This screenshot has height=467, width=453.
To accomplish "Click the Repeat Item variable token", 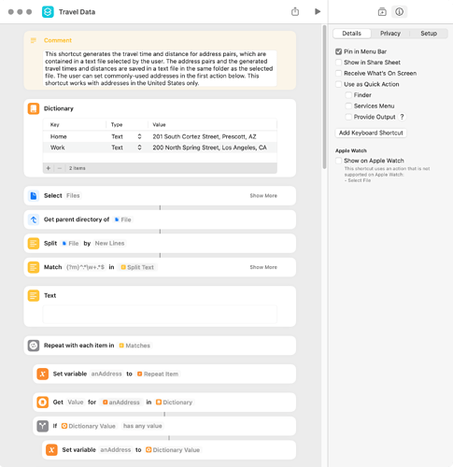I will 158,375.
